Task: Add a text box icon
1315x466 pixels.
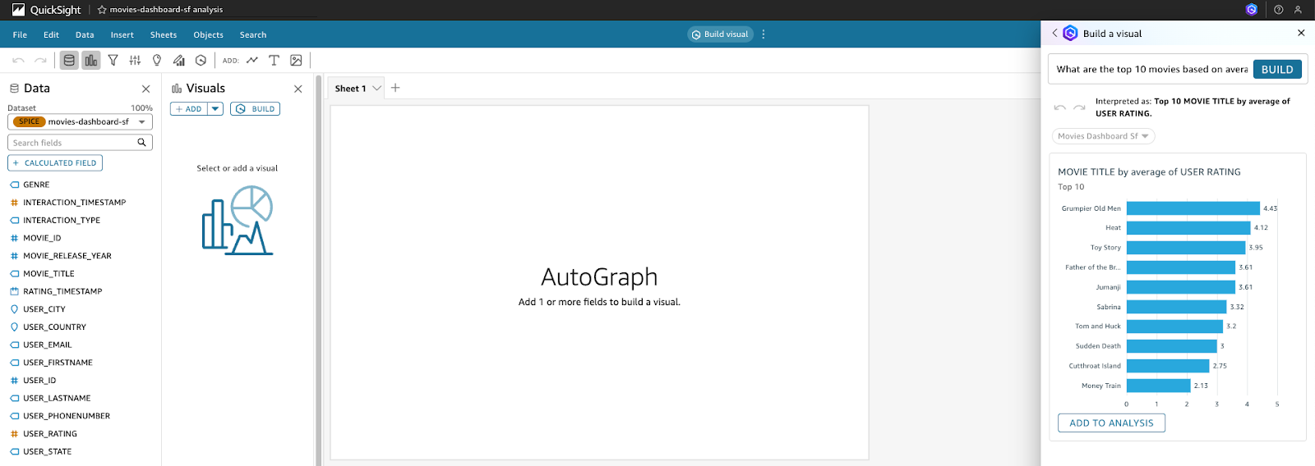Action: [274, 60]
